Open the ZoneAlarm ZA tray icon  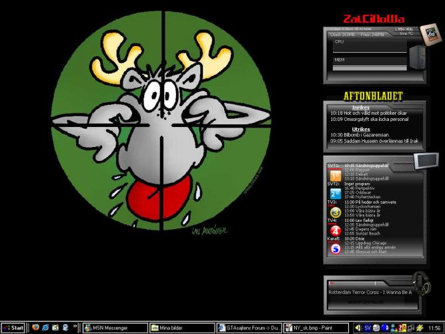402,328
